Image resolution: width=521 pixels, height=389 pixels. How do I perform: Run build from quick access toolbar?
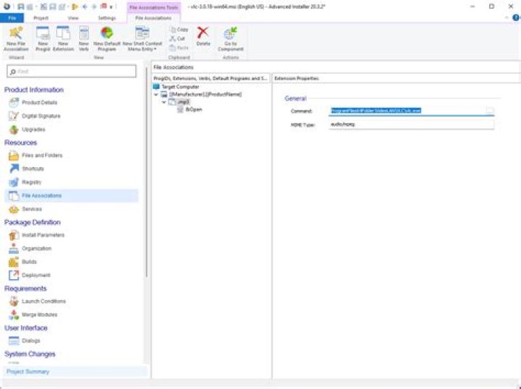75,7
